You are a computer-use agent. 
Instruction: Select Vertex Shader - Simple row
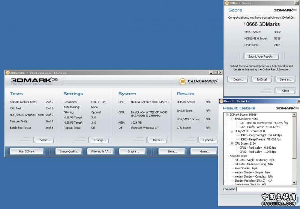(x=252, y=173)
